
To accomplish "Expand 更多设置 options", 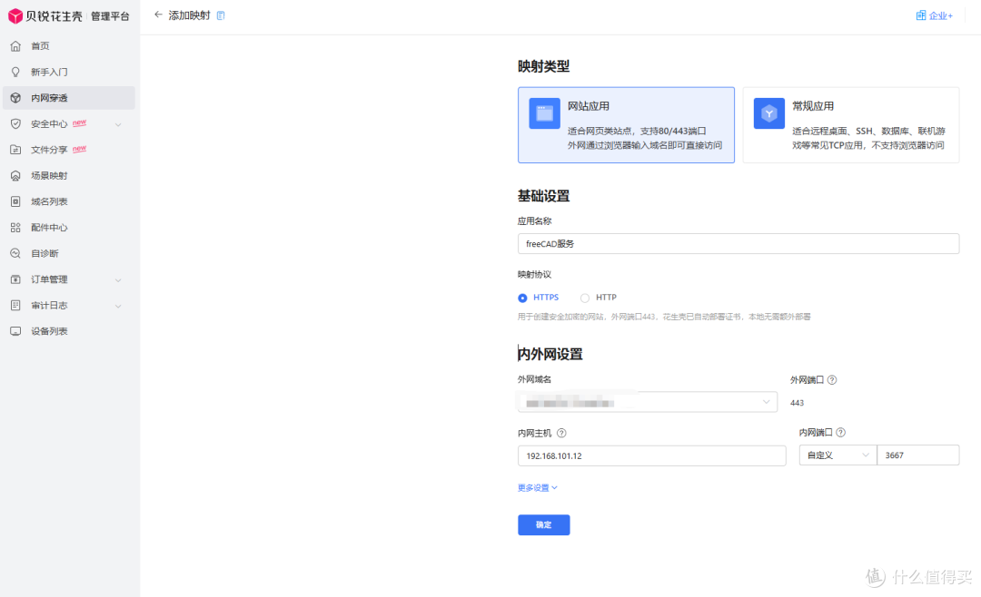I will click(538, 487).
